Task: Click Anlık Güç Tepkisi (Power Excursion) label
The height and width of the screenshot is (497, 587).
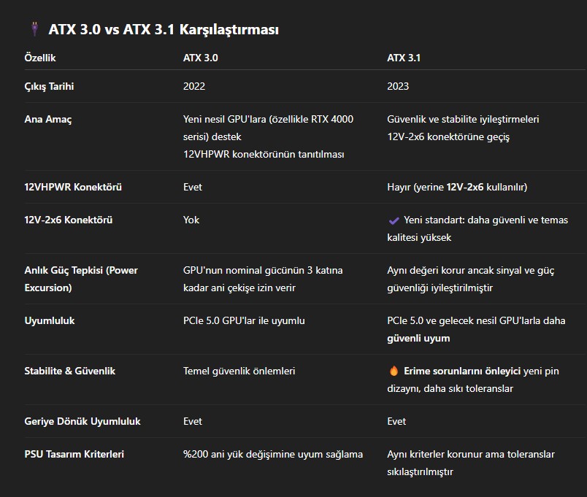Action: tap(81, 280)
